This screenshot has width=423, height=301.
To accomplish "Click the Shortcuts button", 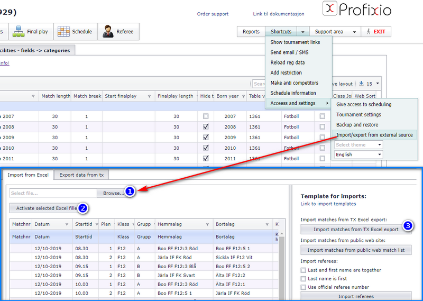I will [x=281, y=32].
